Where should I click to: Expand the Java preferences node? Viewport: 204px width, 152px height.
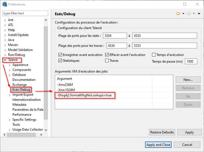click(5, 40)
